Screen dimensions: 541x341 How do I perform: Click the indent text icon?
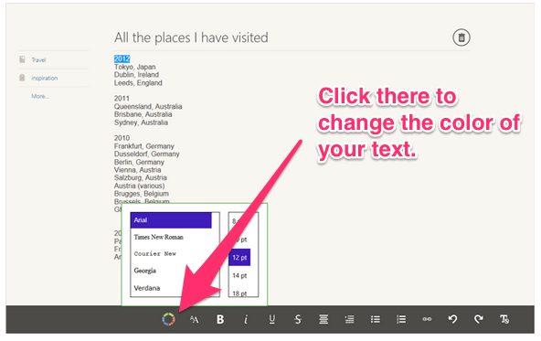click(x=349, y=320)
